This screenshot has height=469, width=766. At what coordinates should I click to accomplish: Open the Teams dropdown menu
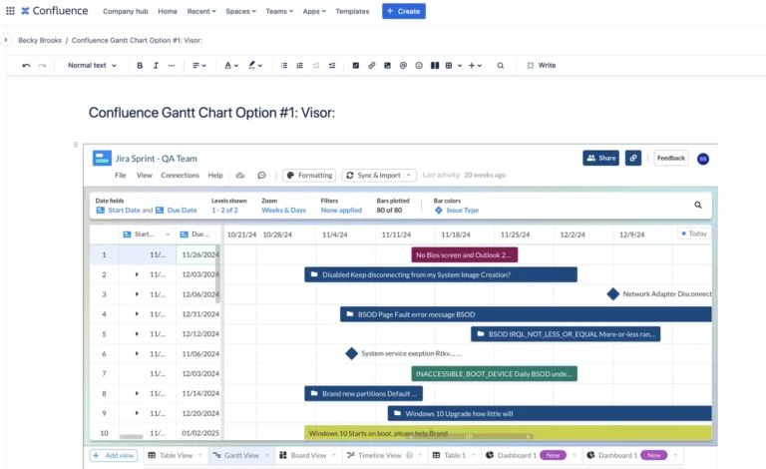pyautogui.click(x=279, y=11)
